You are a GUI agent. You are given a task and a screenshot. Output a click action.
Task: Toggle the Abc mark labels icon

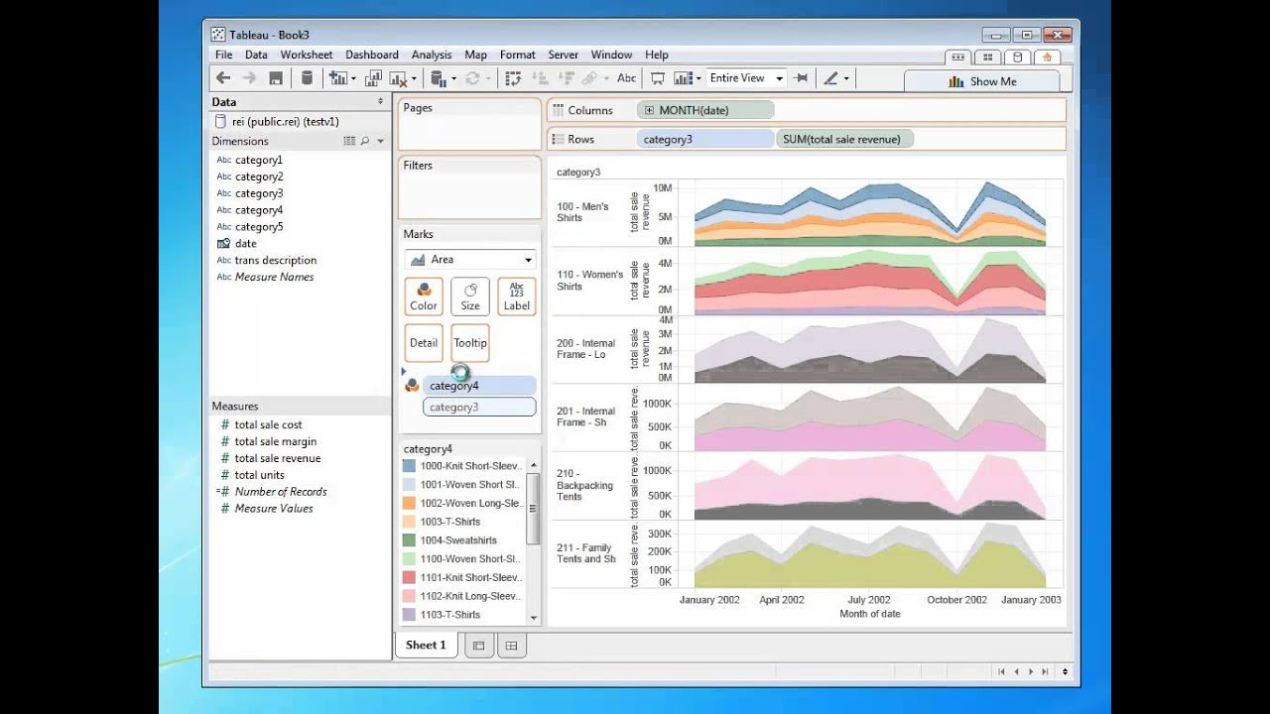click(626, 78)
